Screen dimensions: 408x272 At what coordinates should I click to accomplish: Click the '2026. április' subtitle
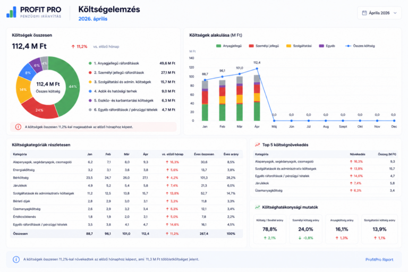[x=92, y=19]
